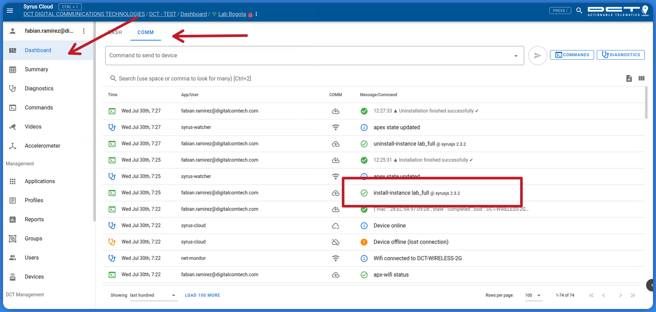
Task: Go to next page arrow
Action: pyautogui.click(x=621, y=295)
